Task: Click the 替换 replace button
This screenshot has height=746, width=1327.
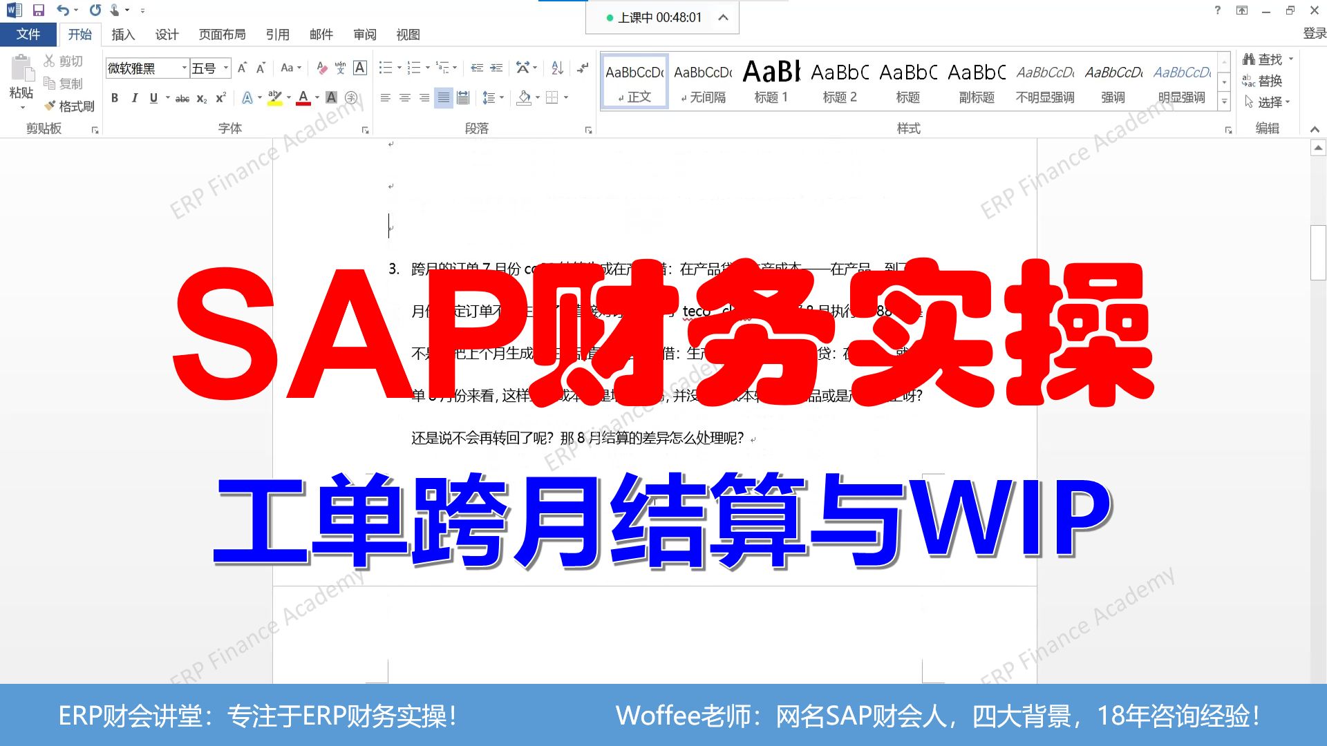Action: 1262,81
